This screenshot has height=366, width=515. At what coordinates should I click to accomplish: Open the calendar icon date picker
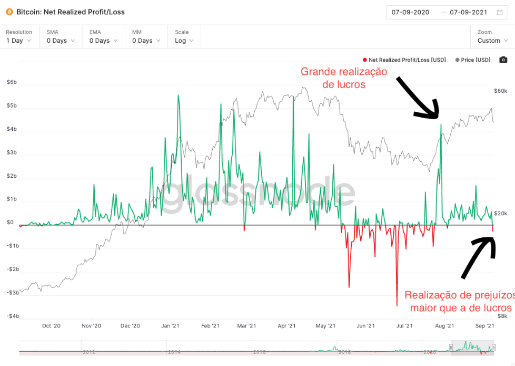[500, 12]
